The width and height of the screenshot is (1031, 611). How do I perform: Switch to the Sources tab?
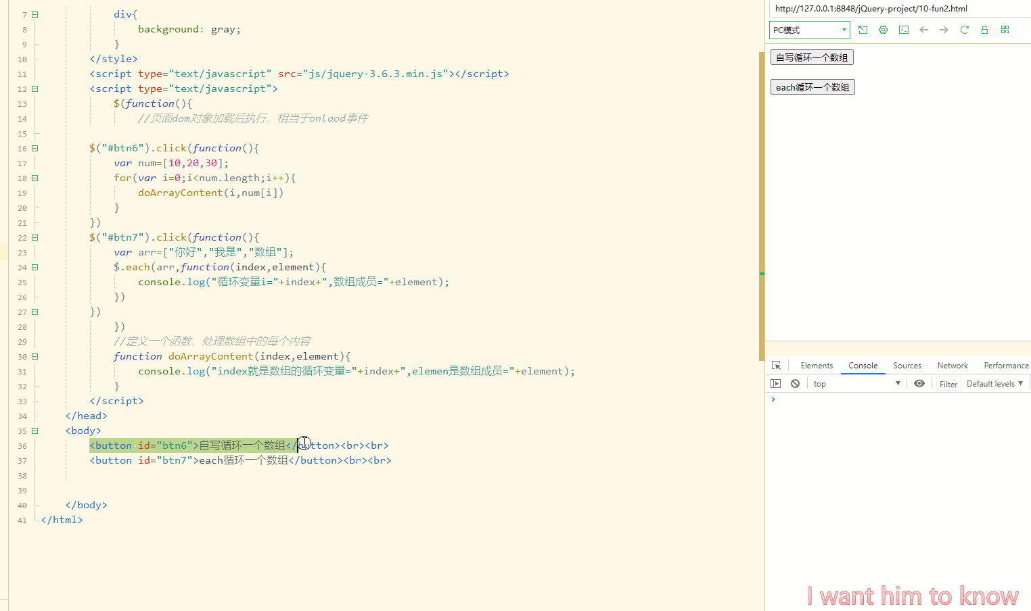(907, 366)
